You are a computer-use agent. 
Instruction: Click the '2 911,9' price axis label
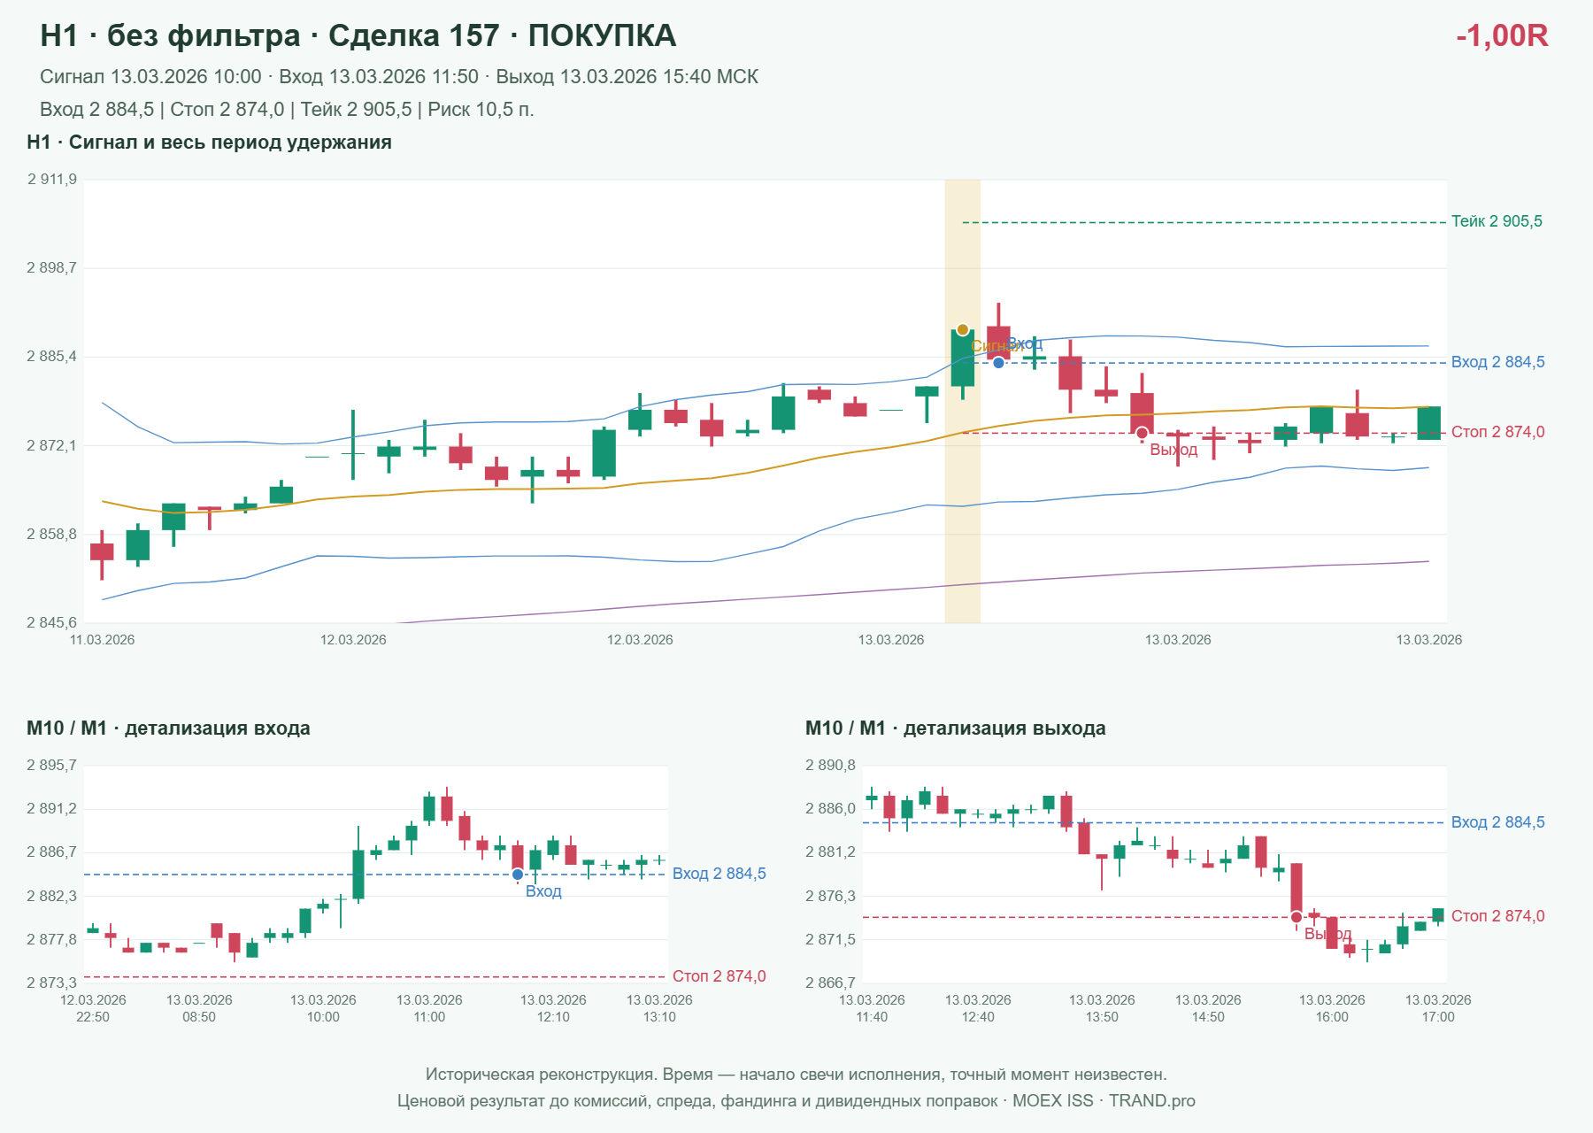[52, 180]
